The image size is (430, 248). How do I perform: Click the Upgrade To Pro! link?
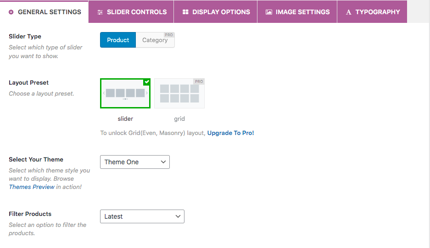(231, 133)
